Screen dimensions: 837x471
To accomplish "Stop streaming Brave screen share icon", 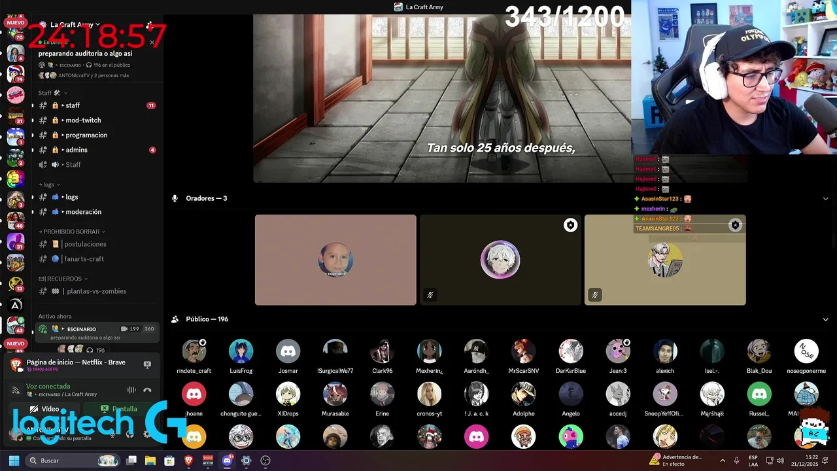I will pyautogui.click(x=147, y=364).
